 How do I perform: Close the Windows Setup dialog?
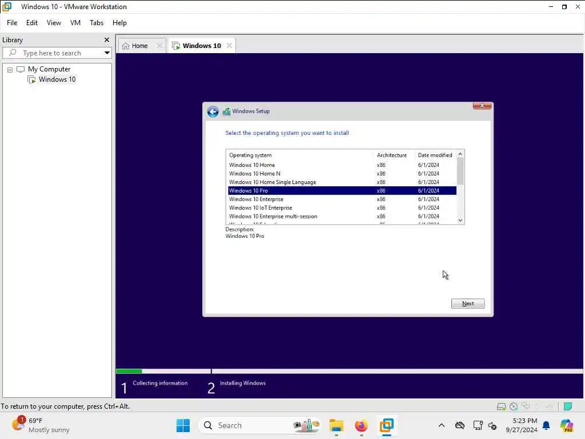(482, 106)
